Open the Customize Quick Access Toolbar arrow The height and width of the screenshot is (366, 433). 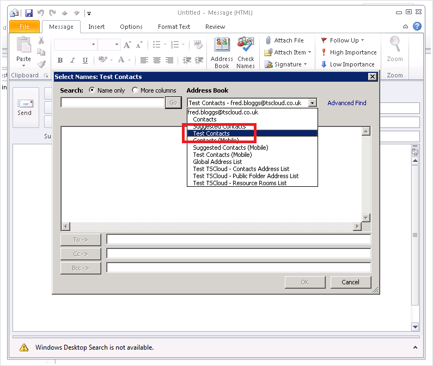[89, 13]
